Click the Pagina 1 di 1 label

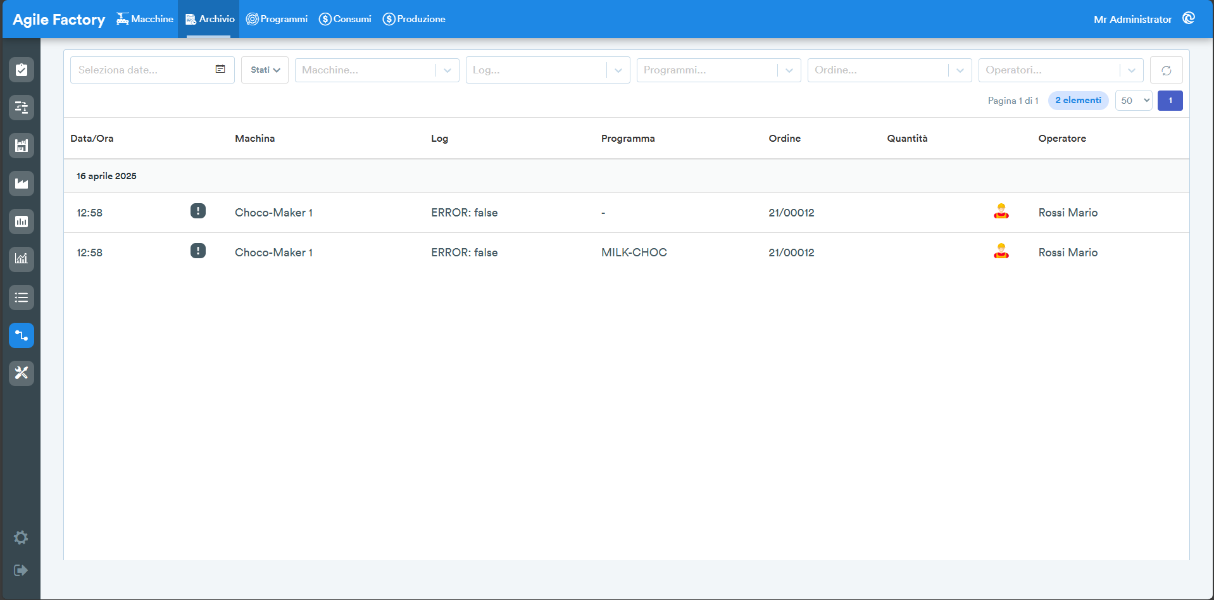[1013, 101]
